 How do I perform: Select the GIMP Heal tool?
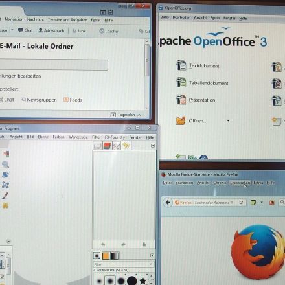click(x=5, y=205)
